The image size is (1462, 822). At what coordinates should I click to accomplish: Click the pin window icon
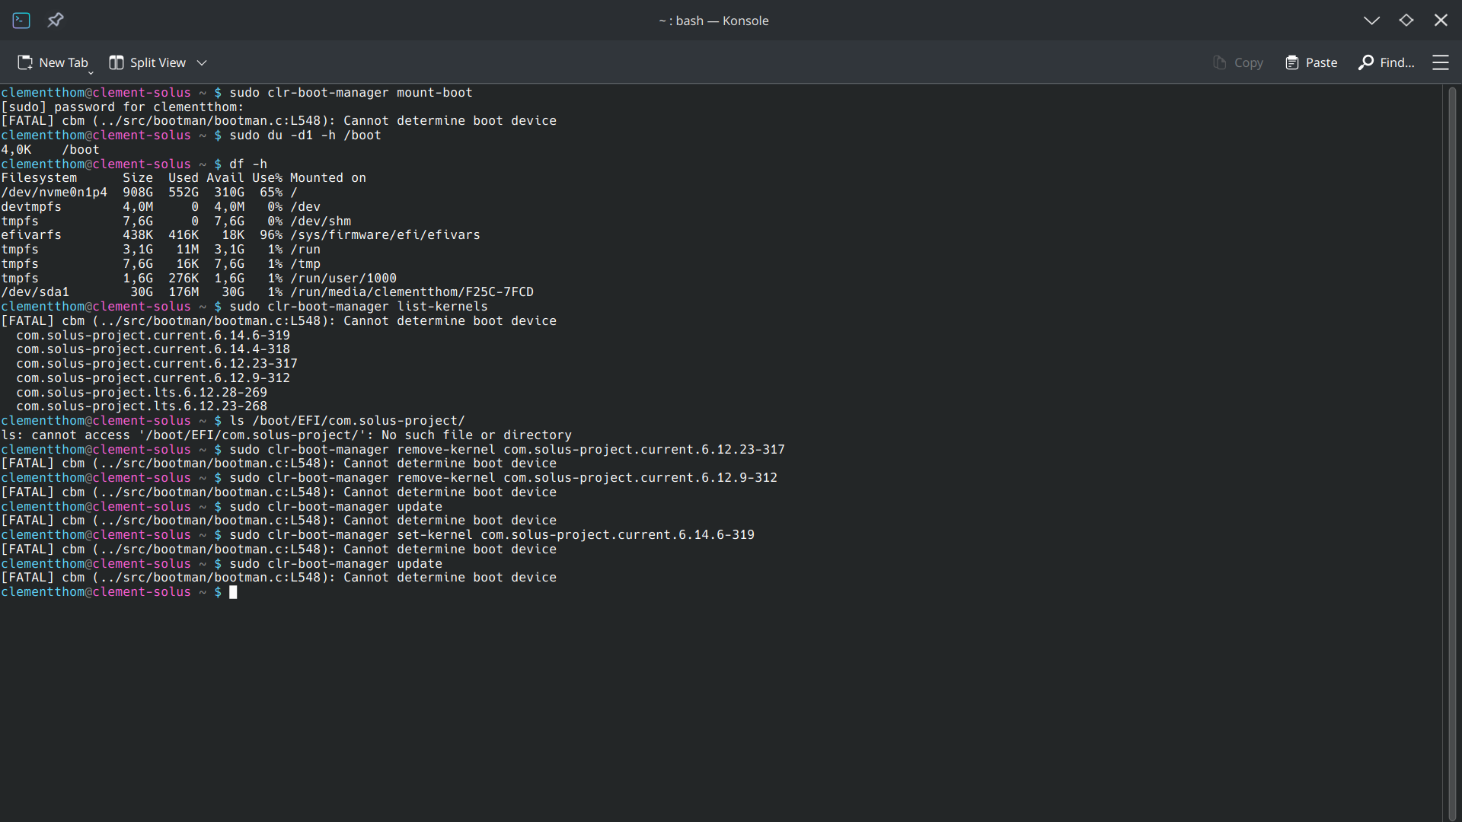[x=56, y=21]
